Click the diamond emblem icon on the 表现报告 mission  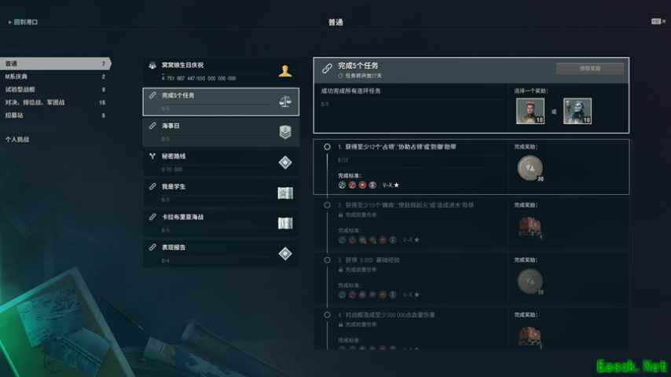pos(285,254)
